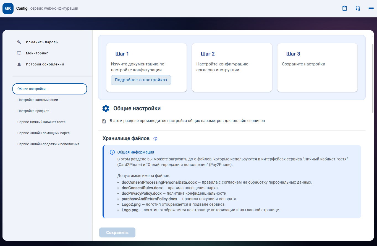
Task: Open Мониторинг in the sidebar
Action: [x=37, y=53]
